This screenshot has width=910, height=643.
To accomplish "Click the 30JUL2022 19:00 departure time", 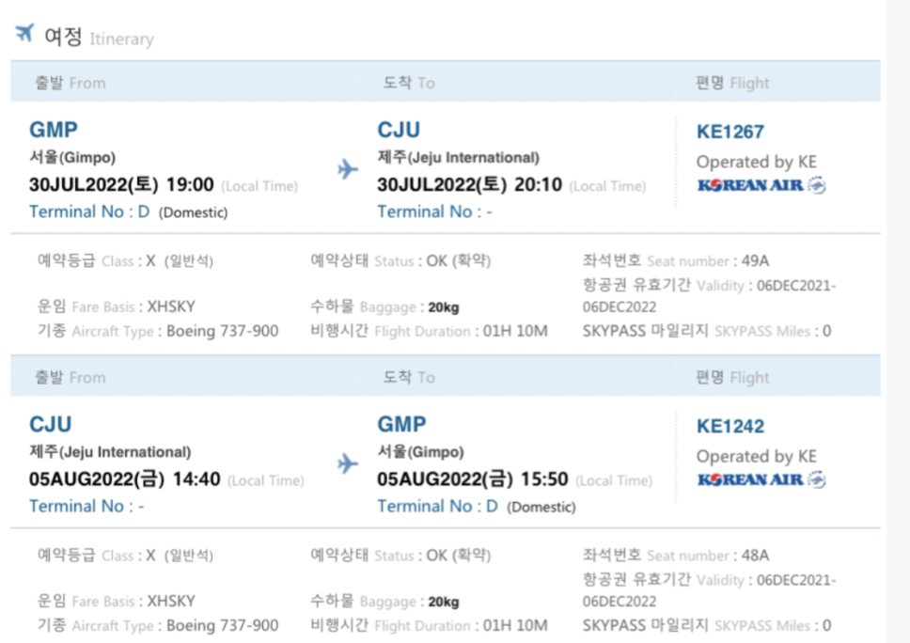I will point(121,184).
